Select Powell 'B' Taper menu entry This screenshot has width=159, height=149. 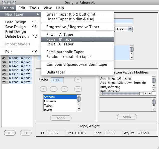pyautogui.click(x=60, y=39)
